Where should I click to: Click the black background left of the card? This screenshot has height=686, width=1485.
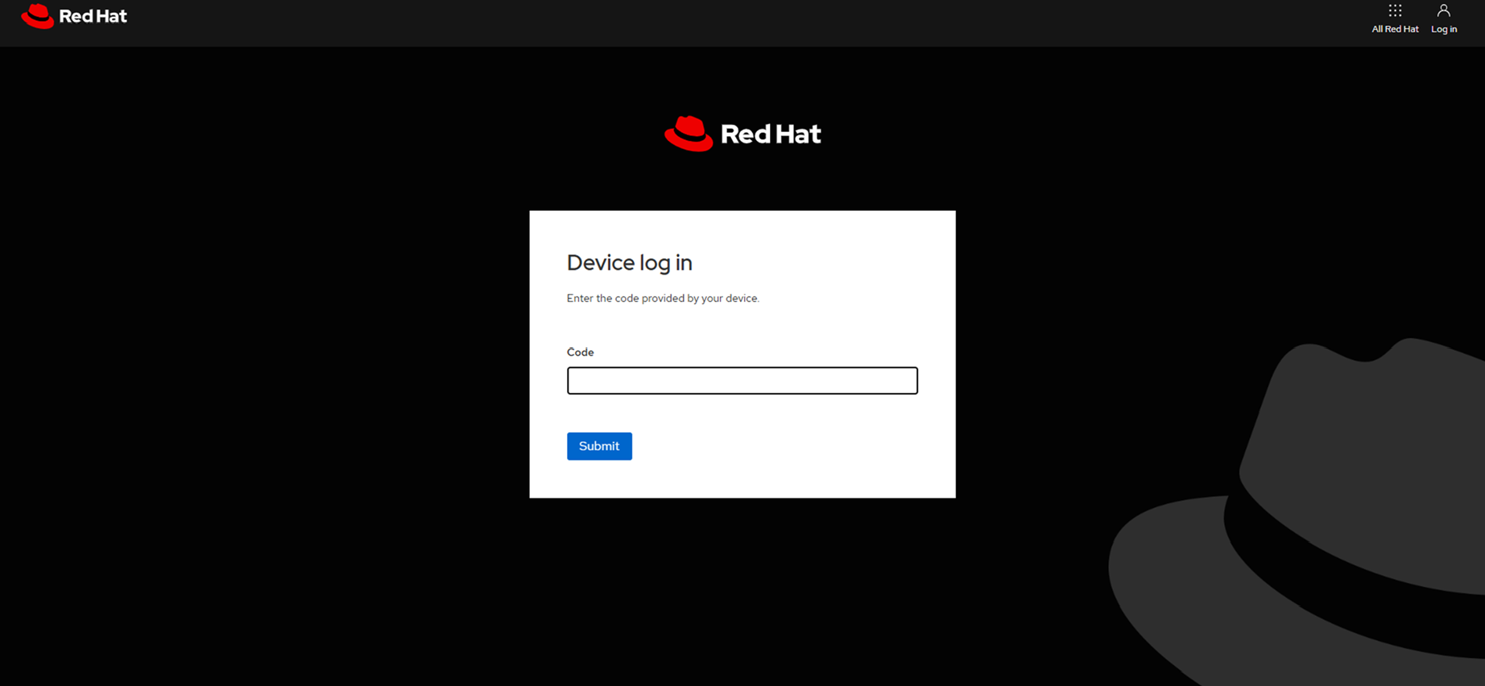[x=266, y=354]
